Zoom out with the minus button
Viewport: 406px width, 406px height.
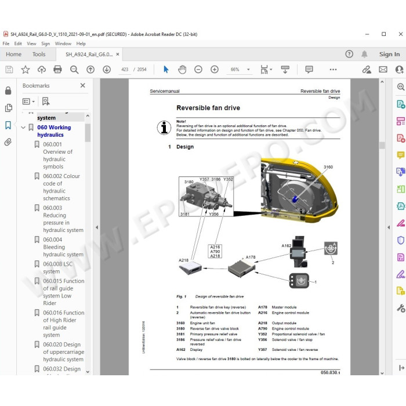198,70
